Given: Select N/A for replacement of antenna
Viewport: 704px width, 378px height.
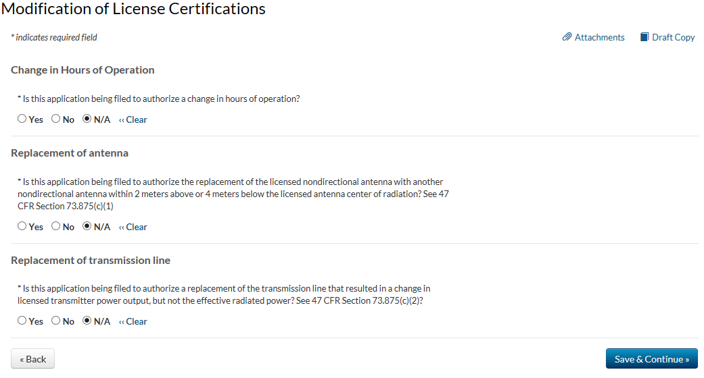Looking at the screenshot, I should coord(87,227).
